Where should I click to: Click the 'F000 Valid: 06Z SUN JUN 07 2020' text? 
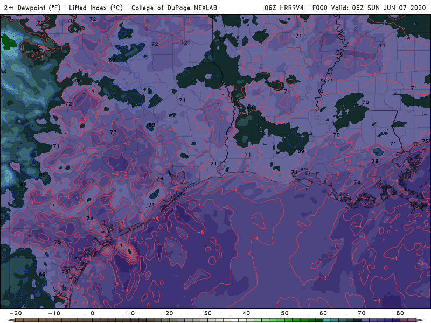tap(369, 8)
